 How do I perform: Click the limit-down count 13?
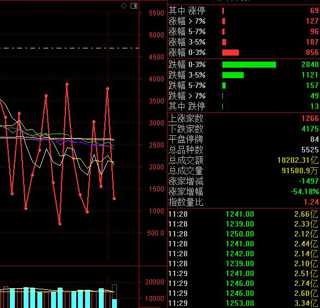coord(315,106)
